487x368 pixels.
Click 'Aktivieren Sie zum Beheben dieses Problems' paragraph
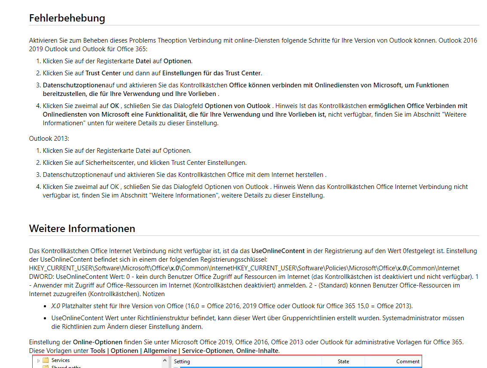tap(253, 45)
